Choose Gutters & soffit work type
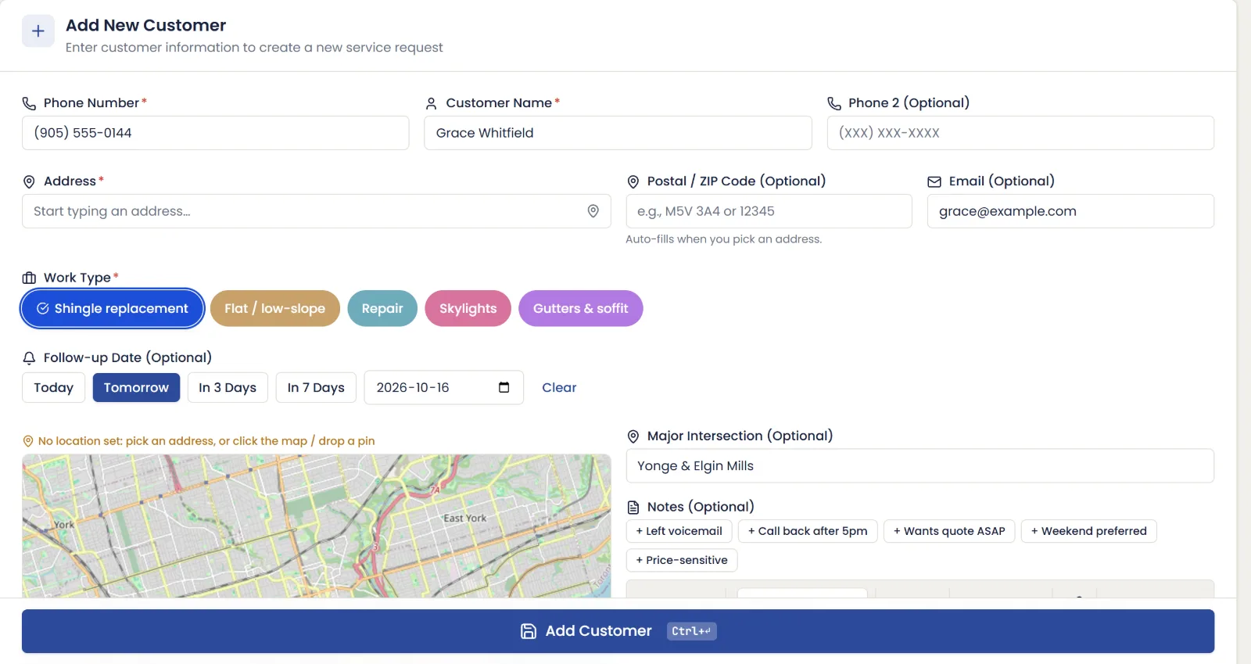 pos(581,308)
